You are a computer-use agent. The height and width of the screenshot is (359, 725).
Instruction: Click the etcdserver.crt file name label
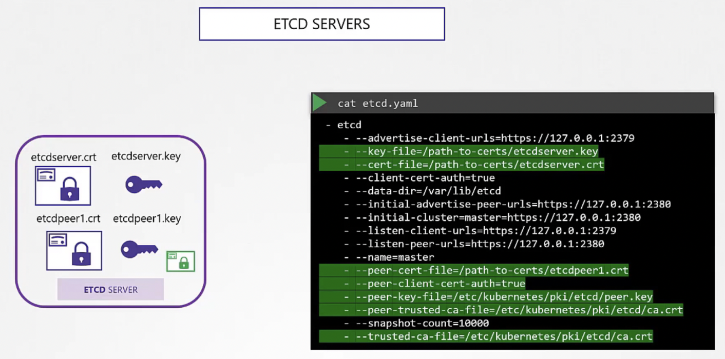pyautogui.click(x=64, y=157)
